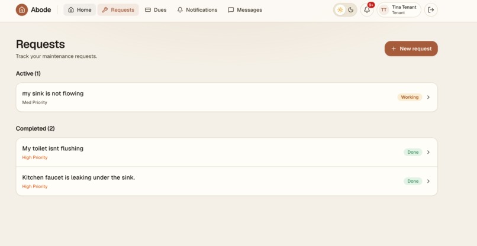Open the 'my sink is not flowing' request

pos(227,98)
